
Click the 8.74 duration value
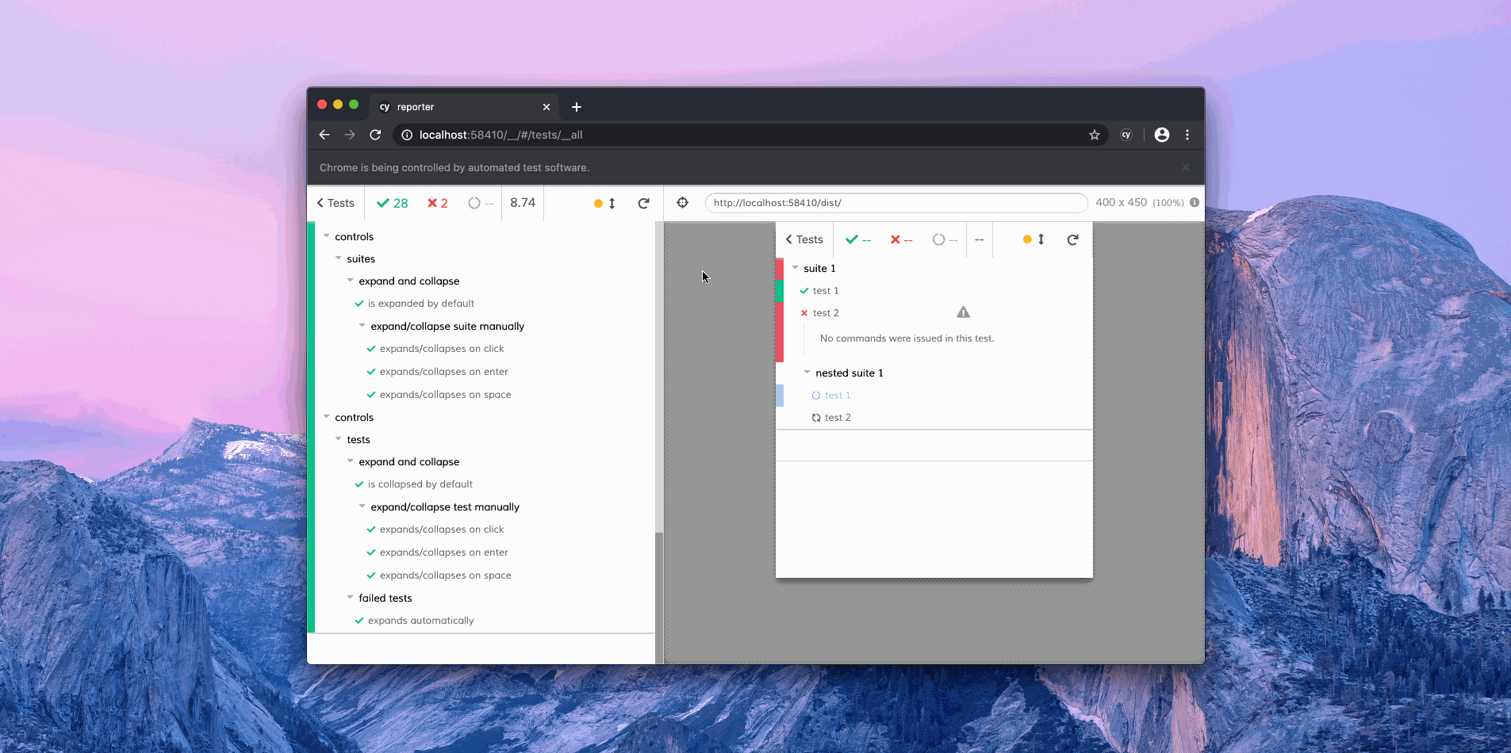tap(523, 203)
